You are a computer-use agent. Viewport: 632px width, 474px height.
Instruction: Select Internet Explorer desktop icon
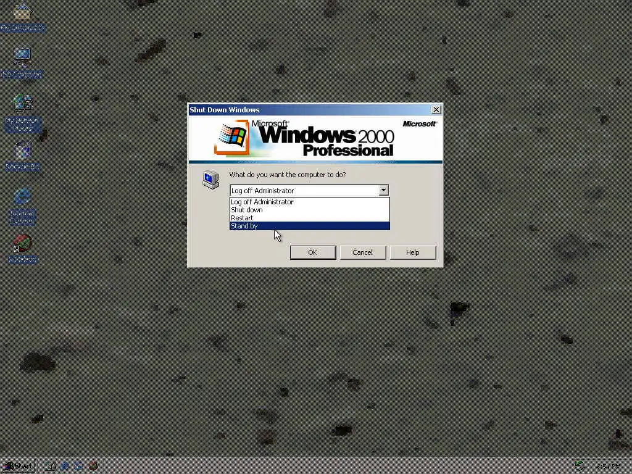click(x=22, y=206)
